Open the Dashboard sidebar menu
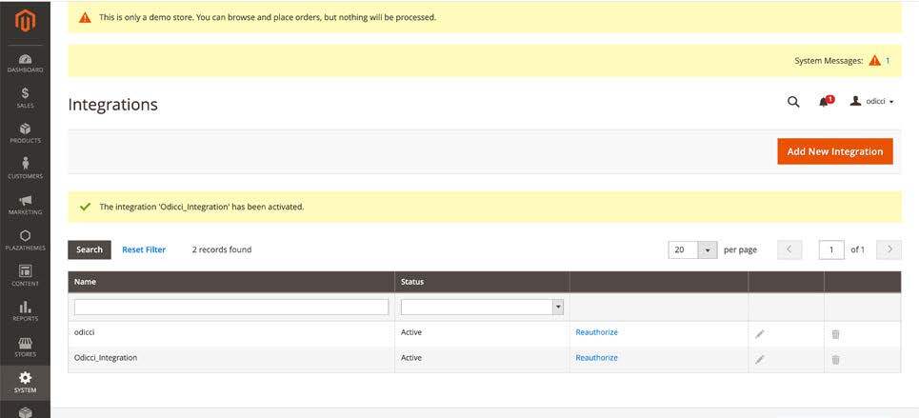This screenshot has width=919, height=418. coord(25,63)
